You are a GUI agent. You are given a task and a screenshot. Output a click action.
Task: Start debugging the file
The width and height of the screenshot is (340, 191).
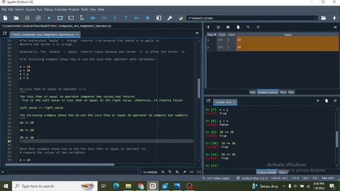(93, 18)
